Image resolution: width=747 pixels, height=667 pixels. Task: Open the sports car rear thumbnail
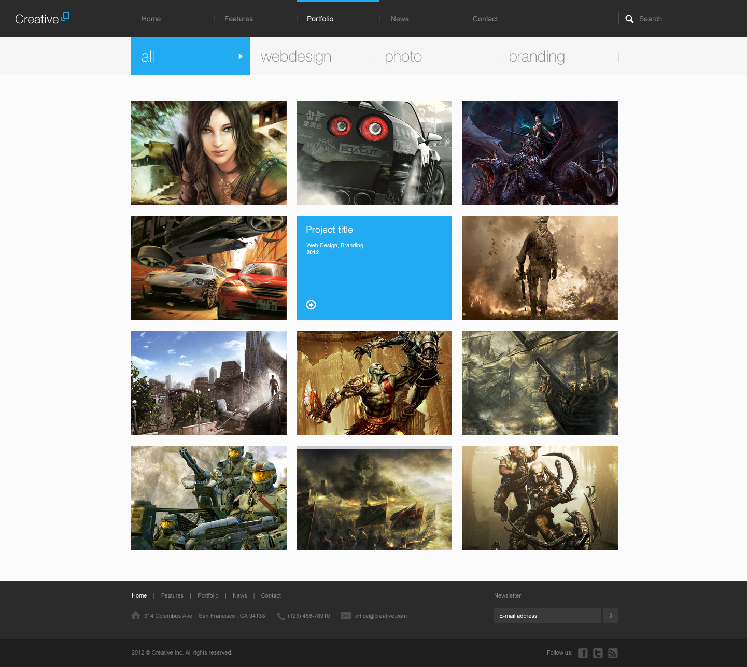(374, 153)
